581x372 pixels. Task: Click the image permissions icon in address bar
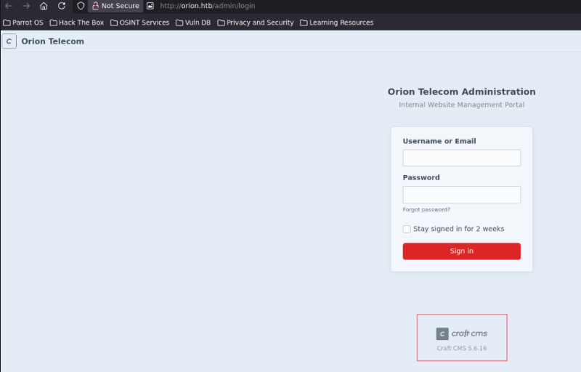click(x=150, y=6)
